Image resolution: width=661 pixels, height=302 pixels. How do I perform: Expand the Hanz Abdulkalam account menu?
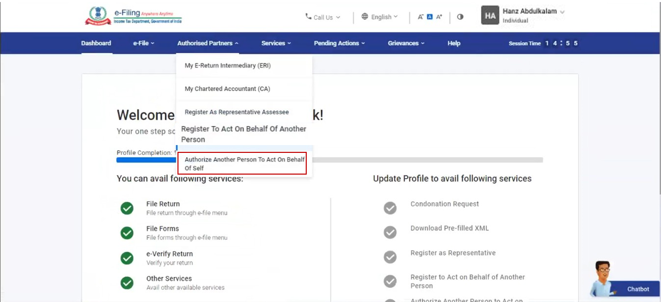click(533, 12)
